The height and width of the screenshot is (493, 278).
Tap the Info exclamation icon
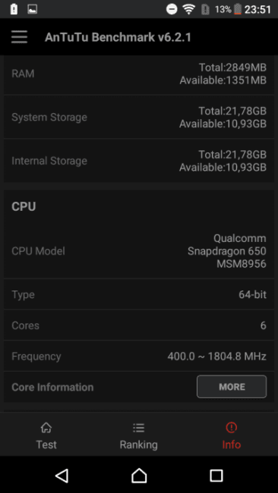click(232, 427)
